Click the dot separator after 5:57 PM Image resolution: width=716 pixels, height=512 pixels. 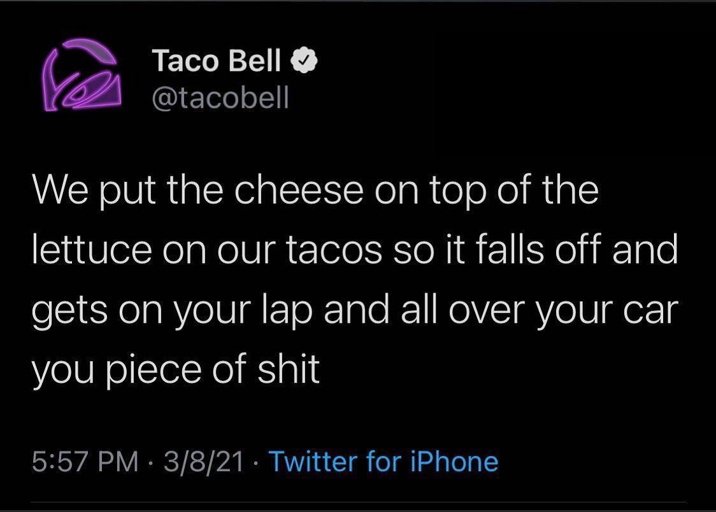[150, 462]
